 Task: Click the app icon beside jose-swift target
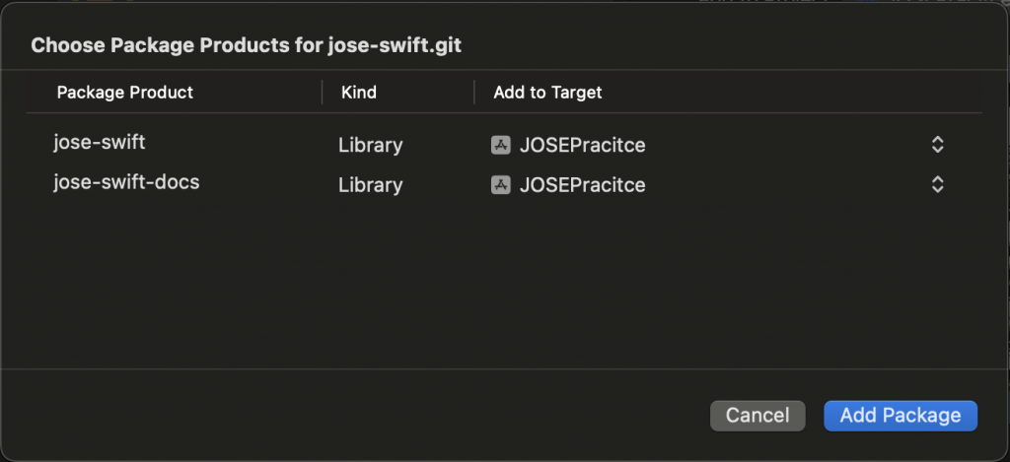pyautogui.click(x=500, y=145)
